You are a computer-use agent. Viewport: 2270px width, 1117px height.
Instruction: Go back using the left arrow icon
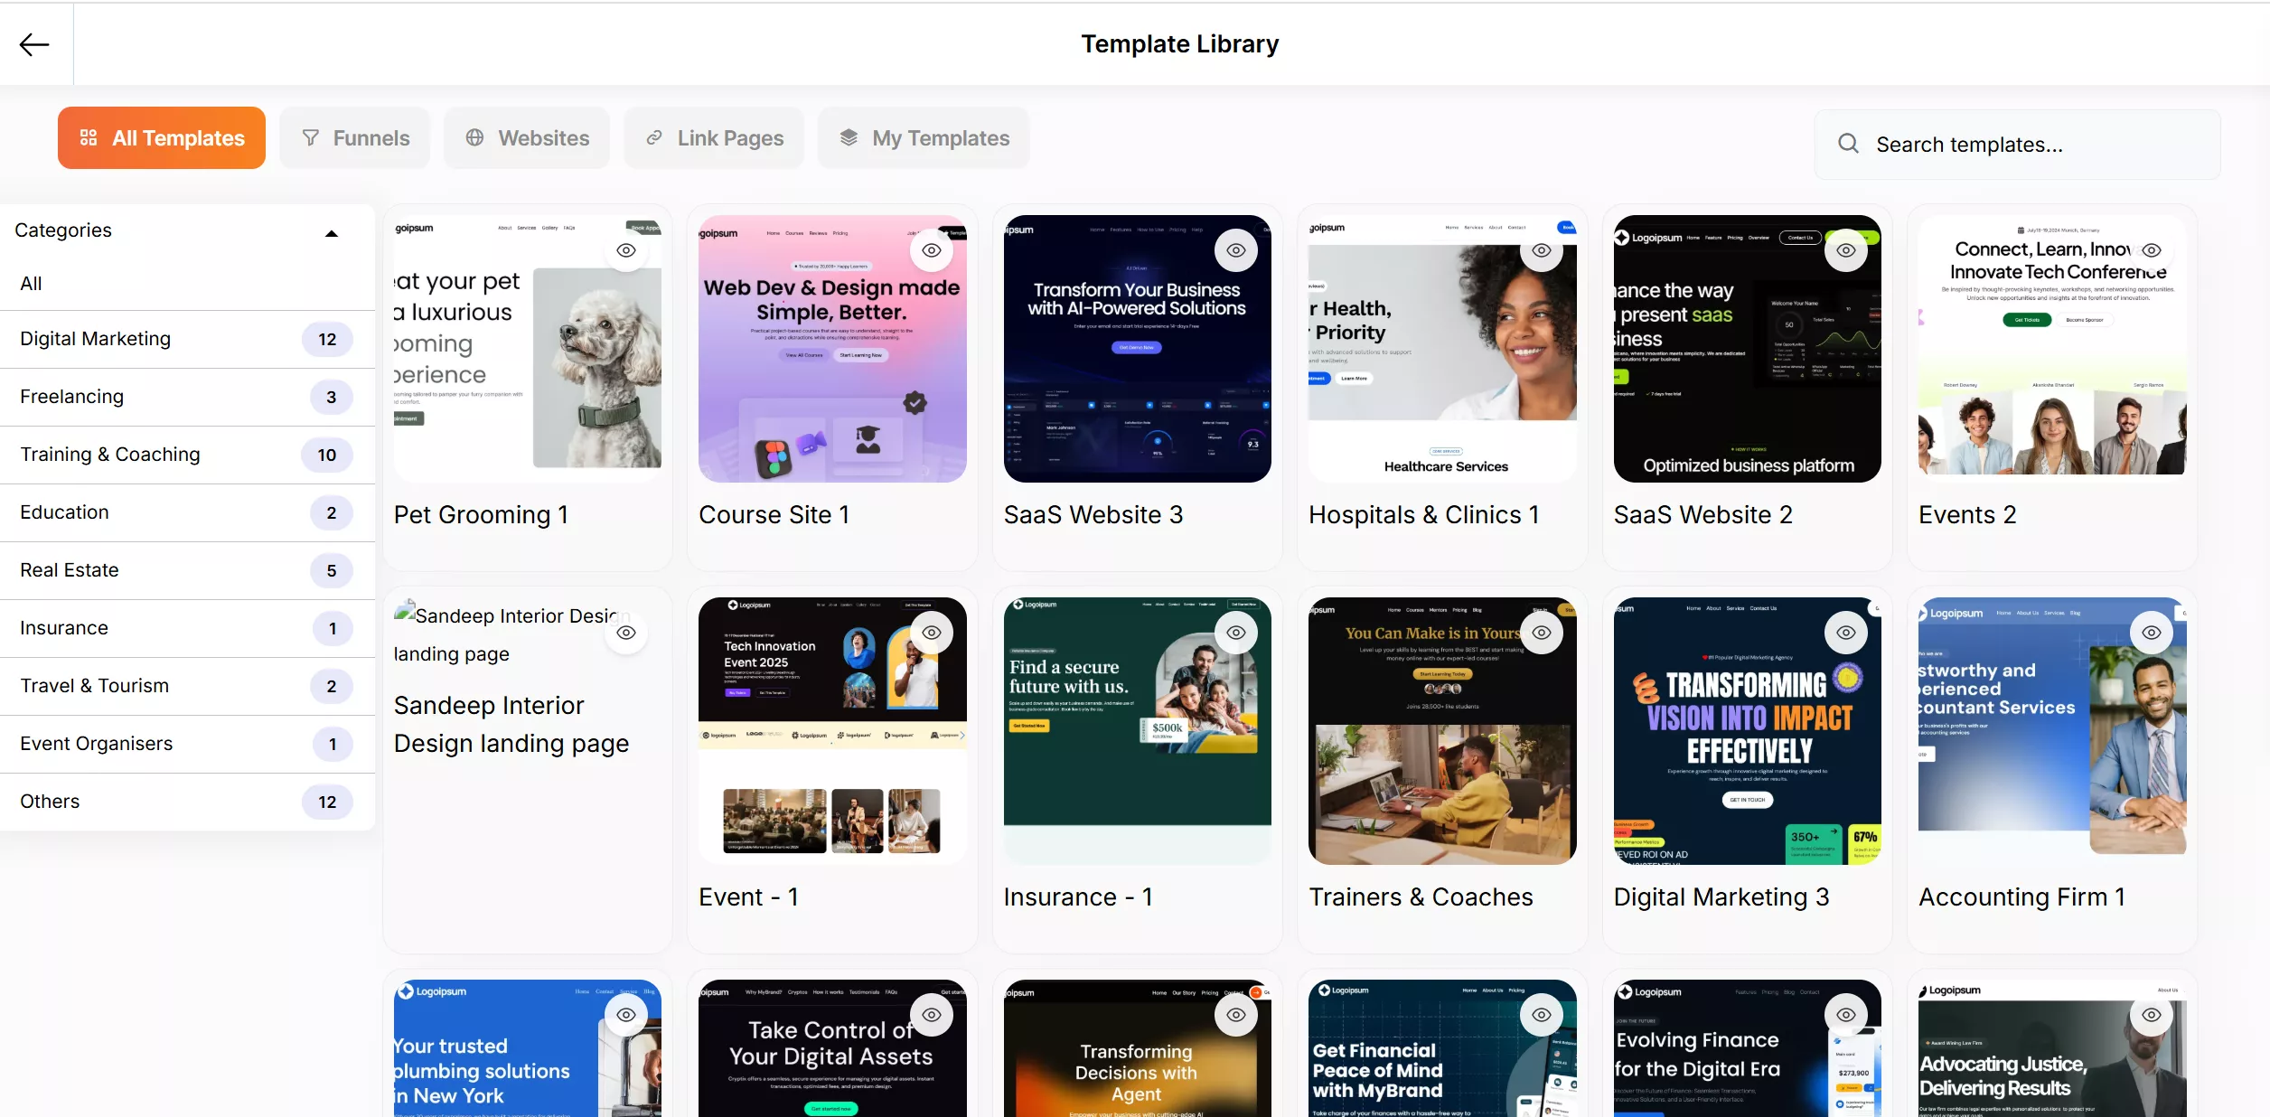click(x=34, y=44)
